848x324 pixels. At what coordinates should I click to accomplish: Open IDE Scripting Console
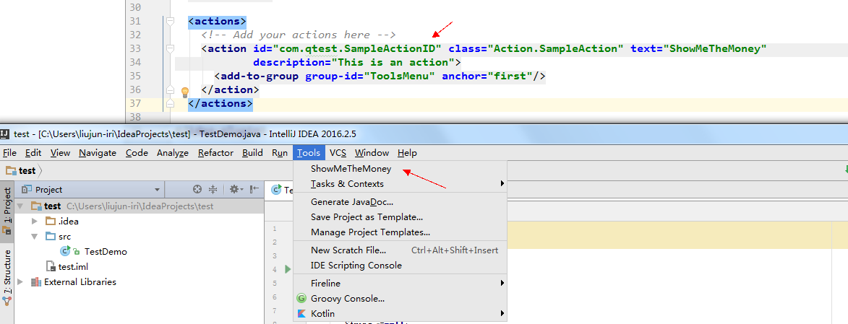tap(401, 265)
